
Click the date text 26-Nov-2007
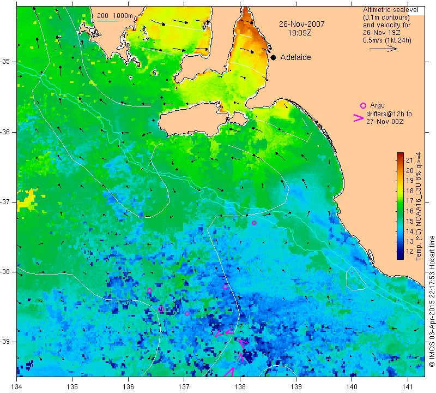coord(302,24)
